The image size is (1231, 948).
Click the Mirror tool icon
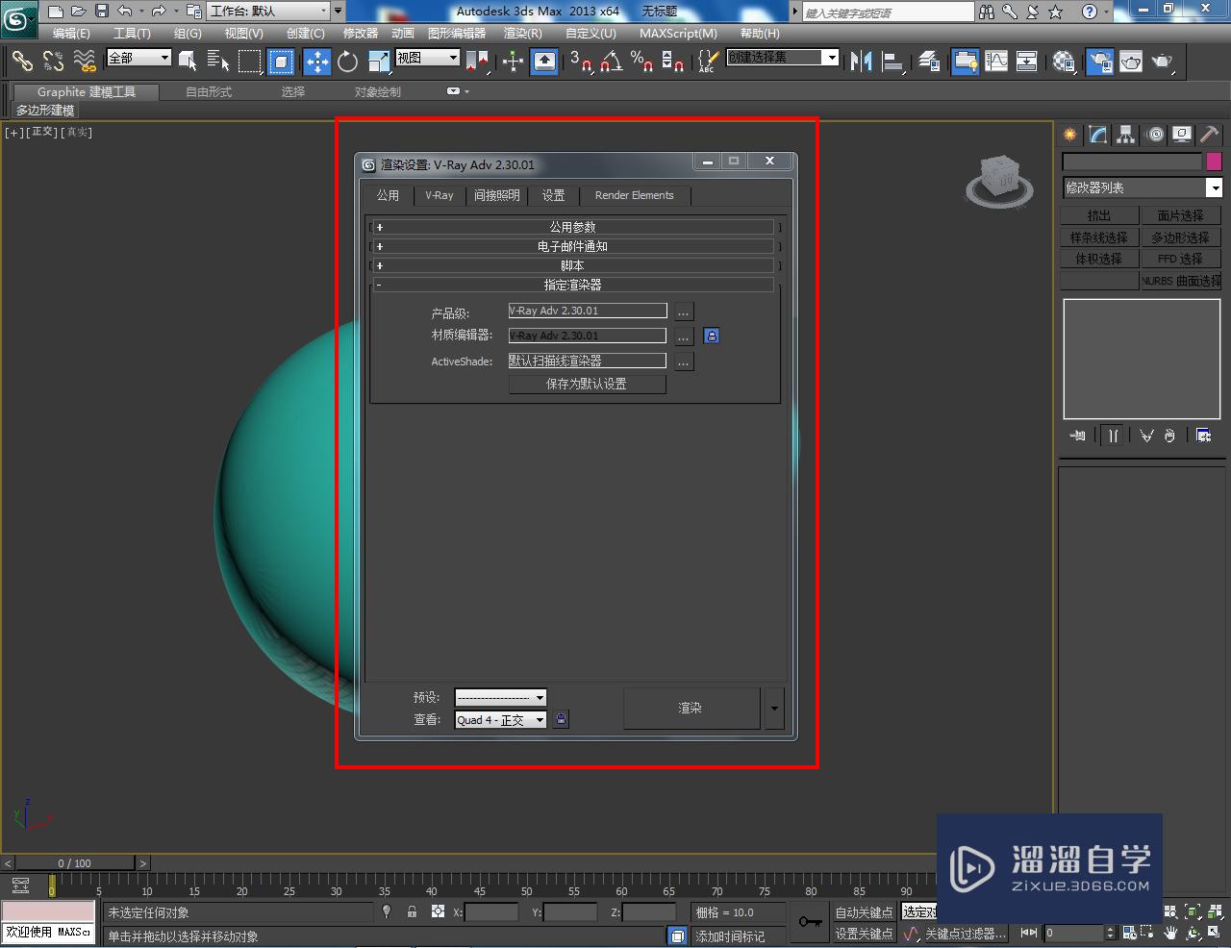861,62
